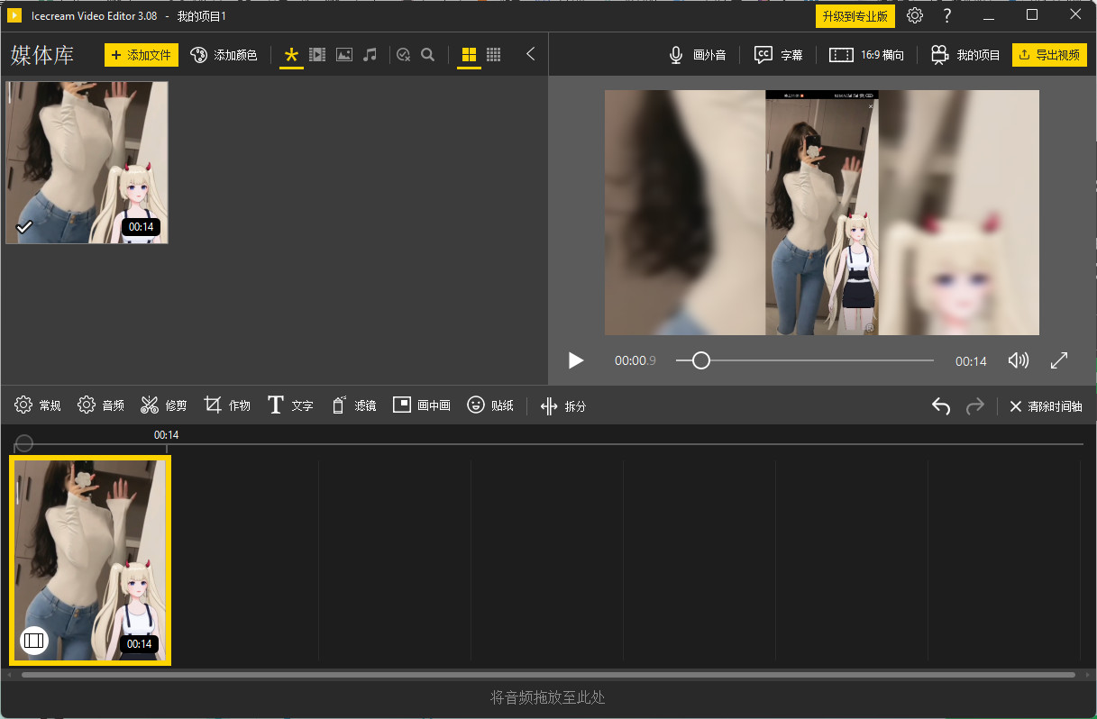Open 我的项目 (My projects)
The image size is (1097, 719).
965,55
